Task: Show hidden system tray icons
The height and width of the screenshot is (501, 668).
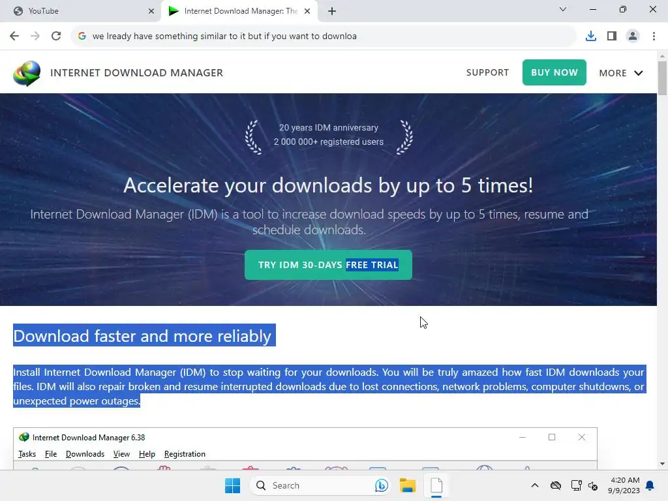Action: (535, 485)
